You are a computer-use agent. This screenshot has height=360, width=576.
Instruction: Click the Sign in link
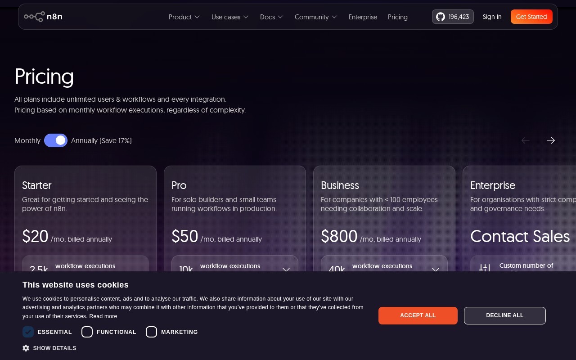click(492, 17)
